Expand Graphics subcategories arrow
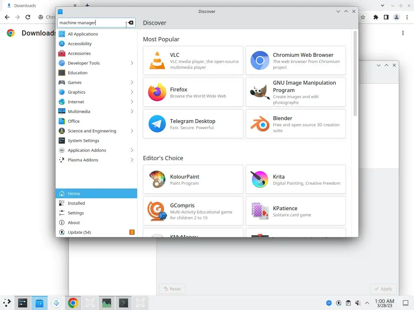The image size is (414, 310). click(x=132, y=92)
